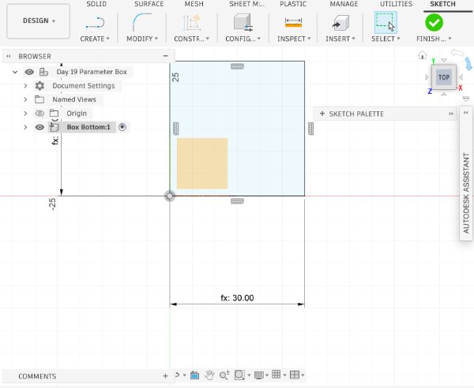The width and height of the screenshot is (474, 388).
Task: Hide the Box Bottom:1 component
Action: pyautogui.click(x=39, y=127)
